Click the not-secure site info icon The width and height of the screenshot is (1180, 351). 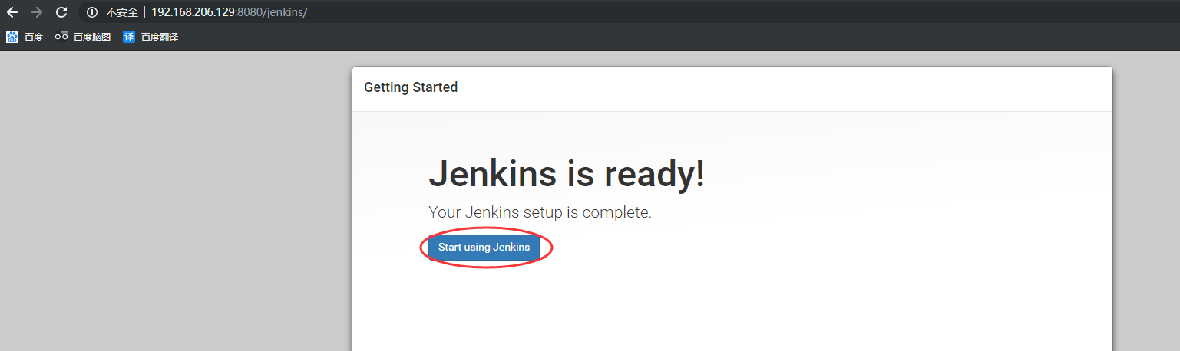pos(92,12)
